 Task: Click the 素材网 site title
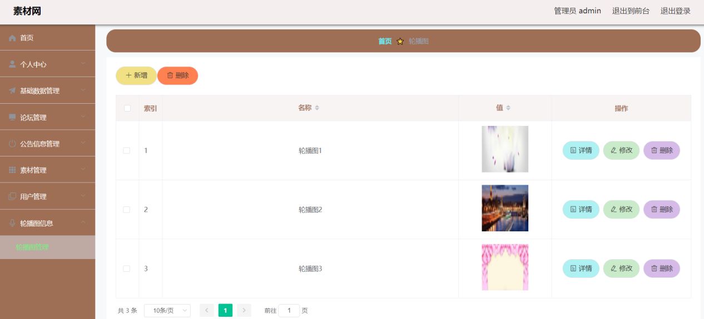pos(27,11)
